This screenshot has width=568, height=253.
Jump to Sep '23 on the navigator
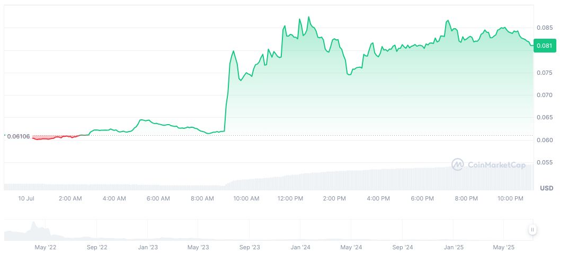point(250,247)
